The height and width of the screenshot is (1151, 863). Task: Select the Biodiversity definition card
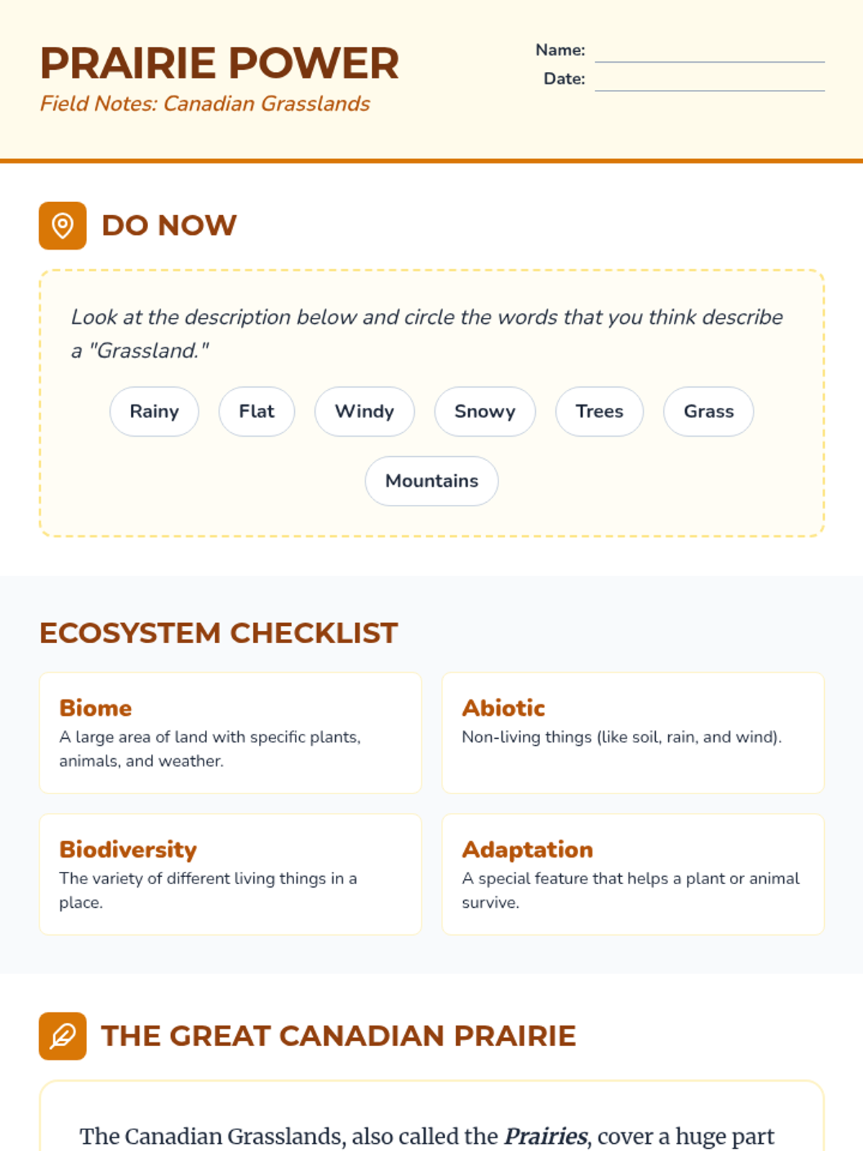pyautogui.click(x=230, y=874)
